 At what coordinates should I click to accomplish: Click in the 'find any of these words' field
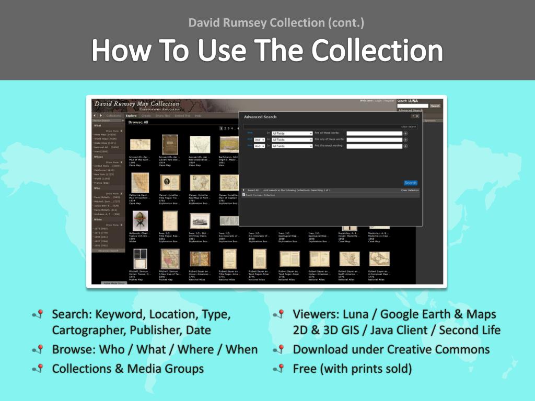click(374, 140)
